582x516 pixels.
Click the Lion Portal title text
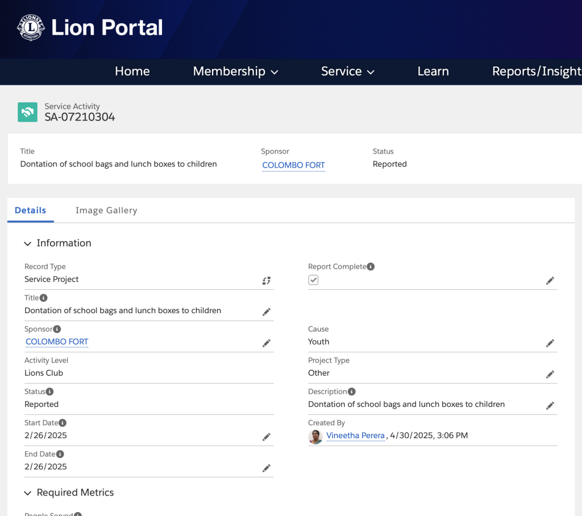[107, 27]
